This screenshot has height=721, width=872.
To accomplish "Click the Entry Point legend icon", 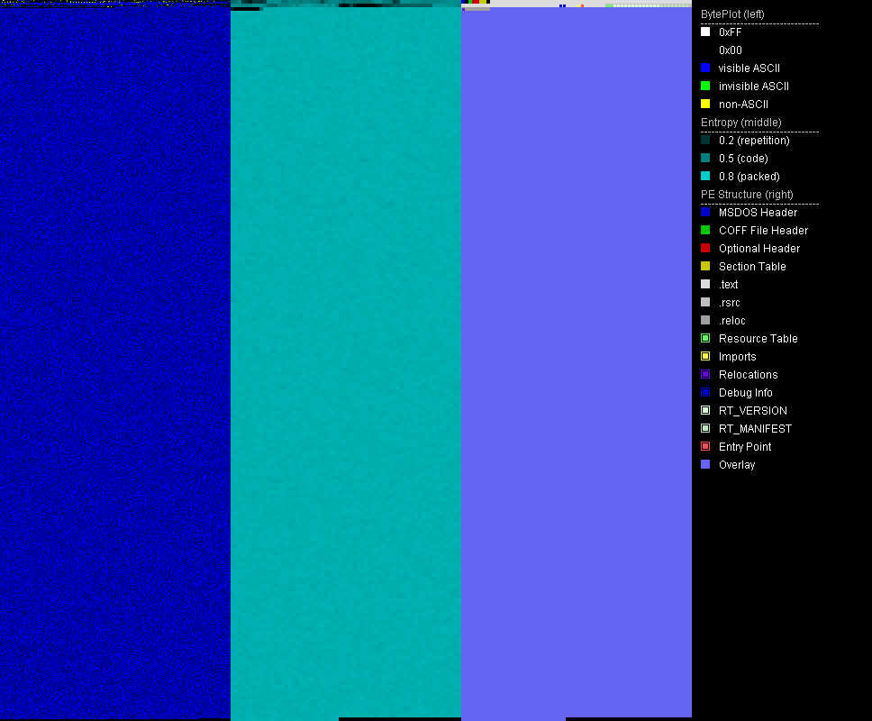I will point(705,446).
